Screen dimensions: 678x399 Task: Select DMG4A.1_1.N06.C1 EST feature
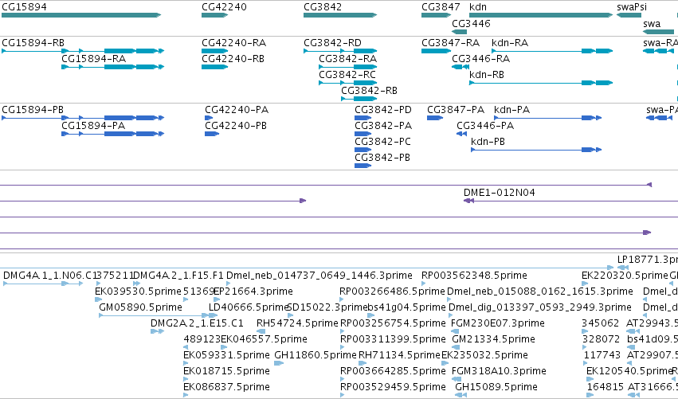point(43,284)
